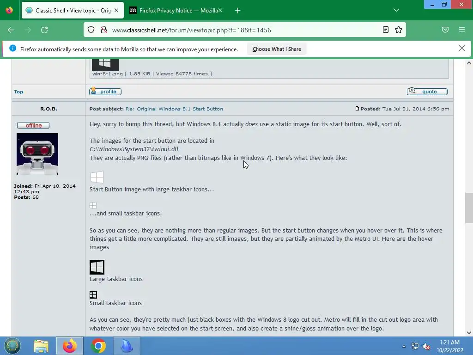Click Firefox taskbar icon
The width and height of the screenshot is (473, 355).
pos(70,346)
